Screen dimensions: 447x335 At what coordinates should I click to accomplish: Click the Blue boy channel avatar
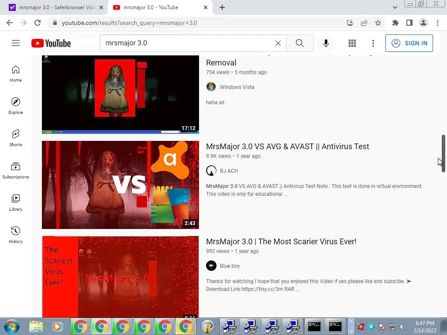tap(211, 266)
